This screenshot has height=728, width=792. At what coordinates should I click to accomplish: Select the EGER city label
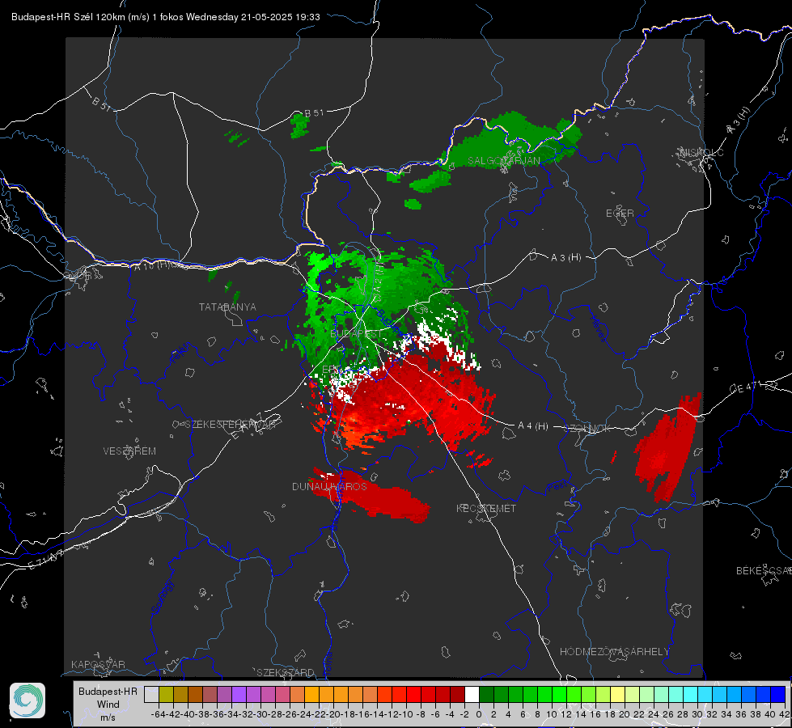click(620, 214)
